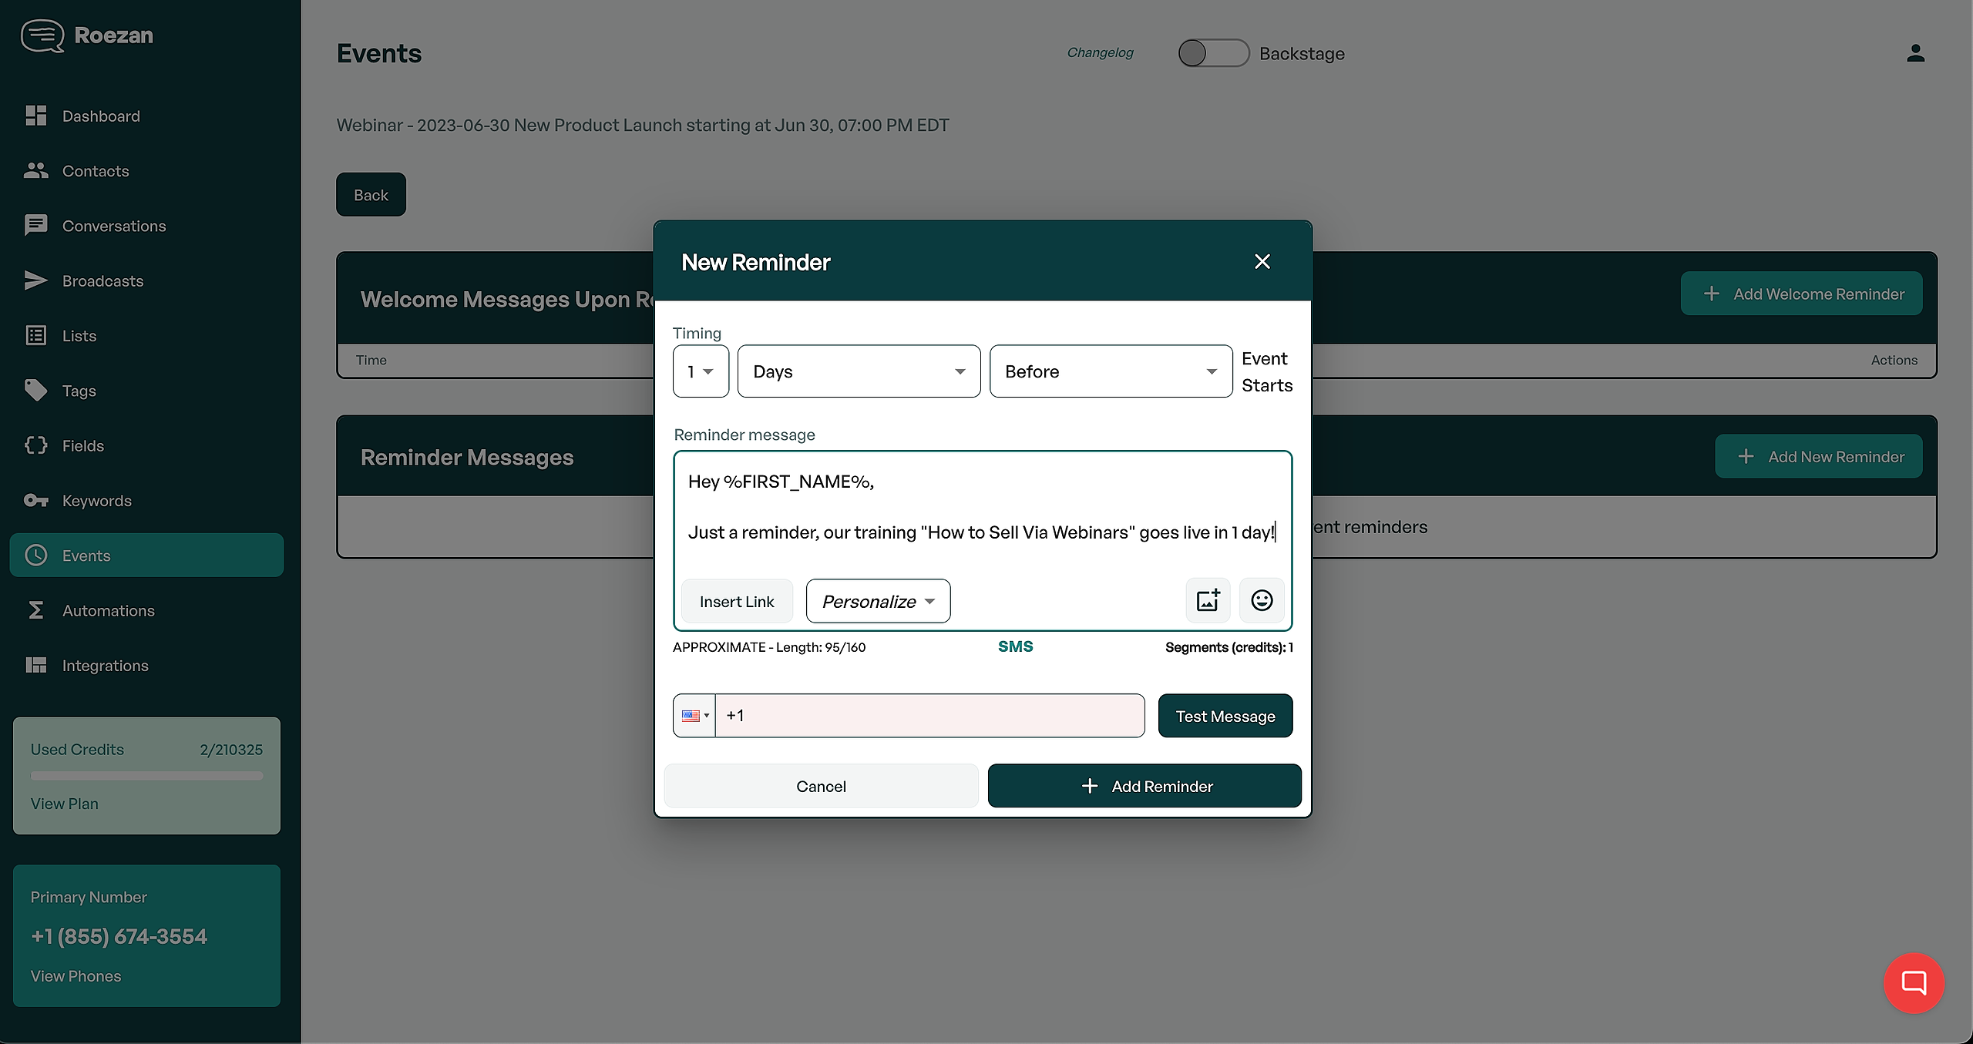This screenshot has width=1973, height=1044.
Task: Click the Tags icon in the sidebar
Action: pos(35,391)
